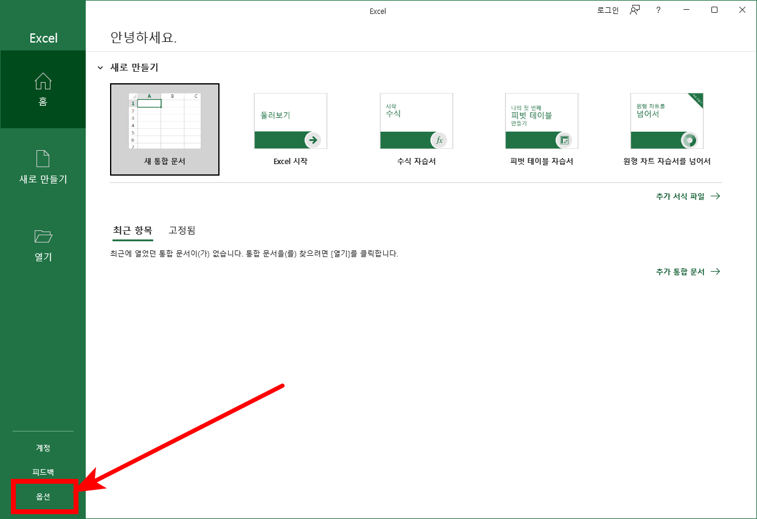Open the 수식 자습서 template
757x519 pixels.
pos(417,129)
